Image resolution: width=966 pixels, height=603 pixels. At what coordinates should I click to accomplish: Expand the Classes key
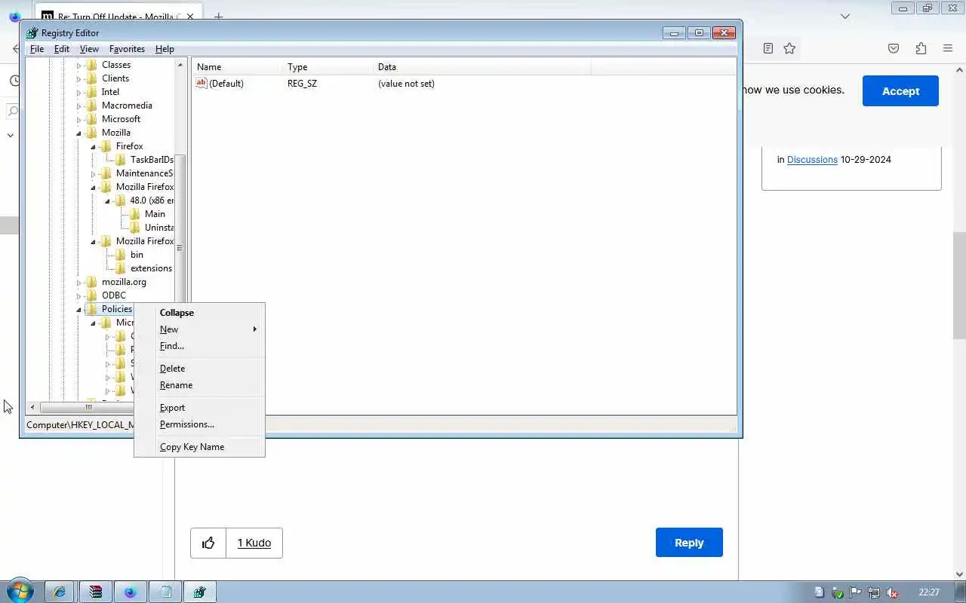click(x=78, y=66)
